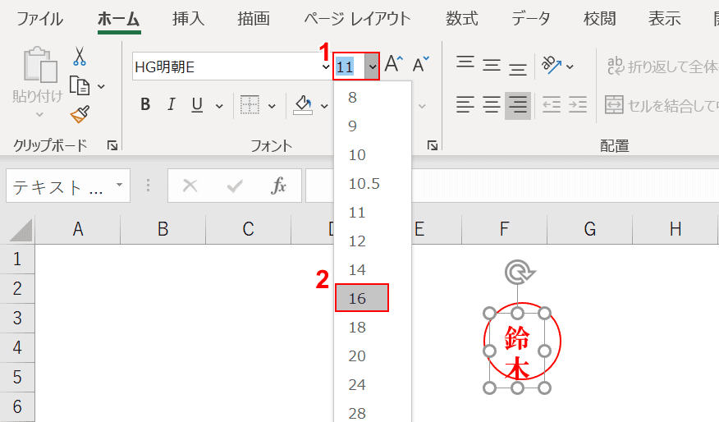Choose font size 24 from the list
719x422 pixels.
tap(373, 384)
